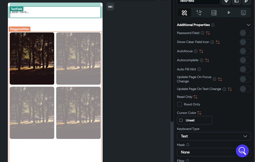255x162 pixels.
Task: Open the Mask dropdown showing None
Action: coord(214,152)
